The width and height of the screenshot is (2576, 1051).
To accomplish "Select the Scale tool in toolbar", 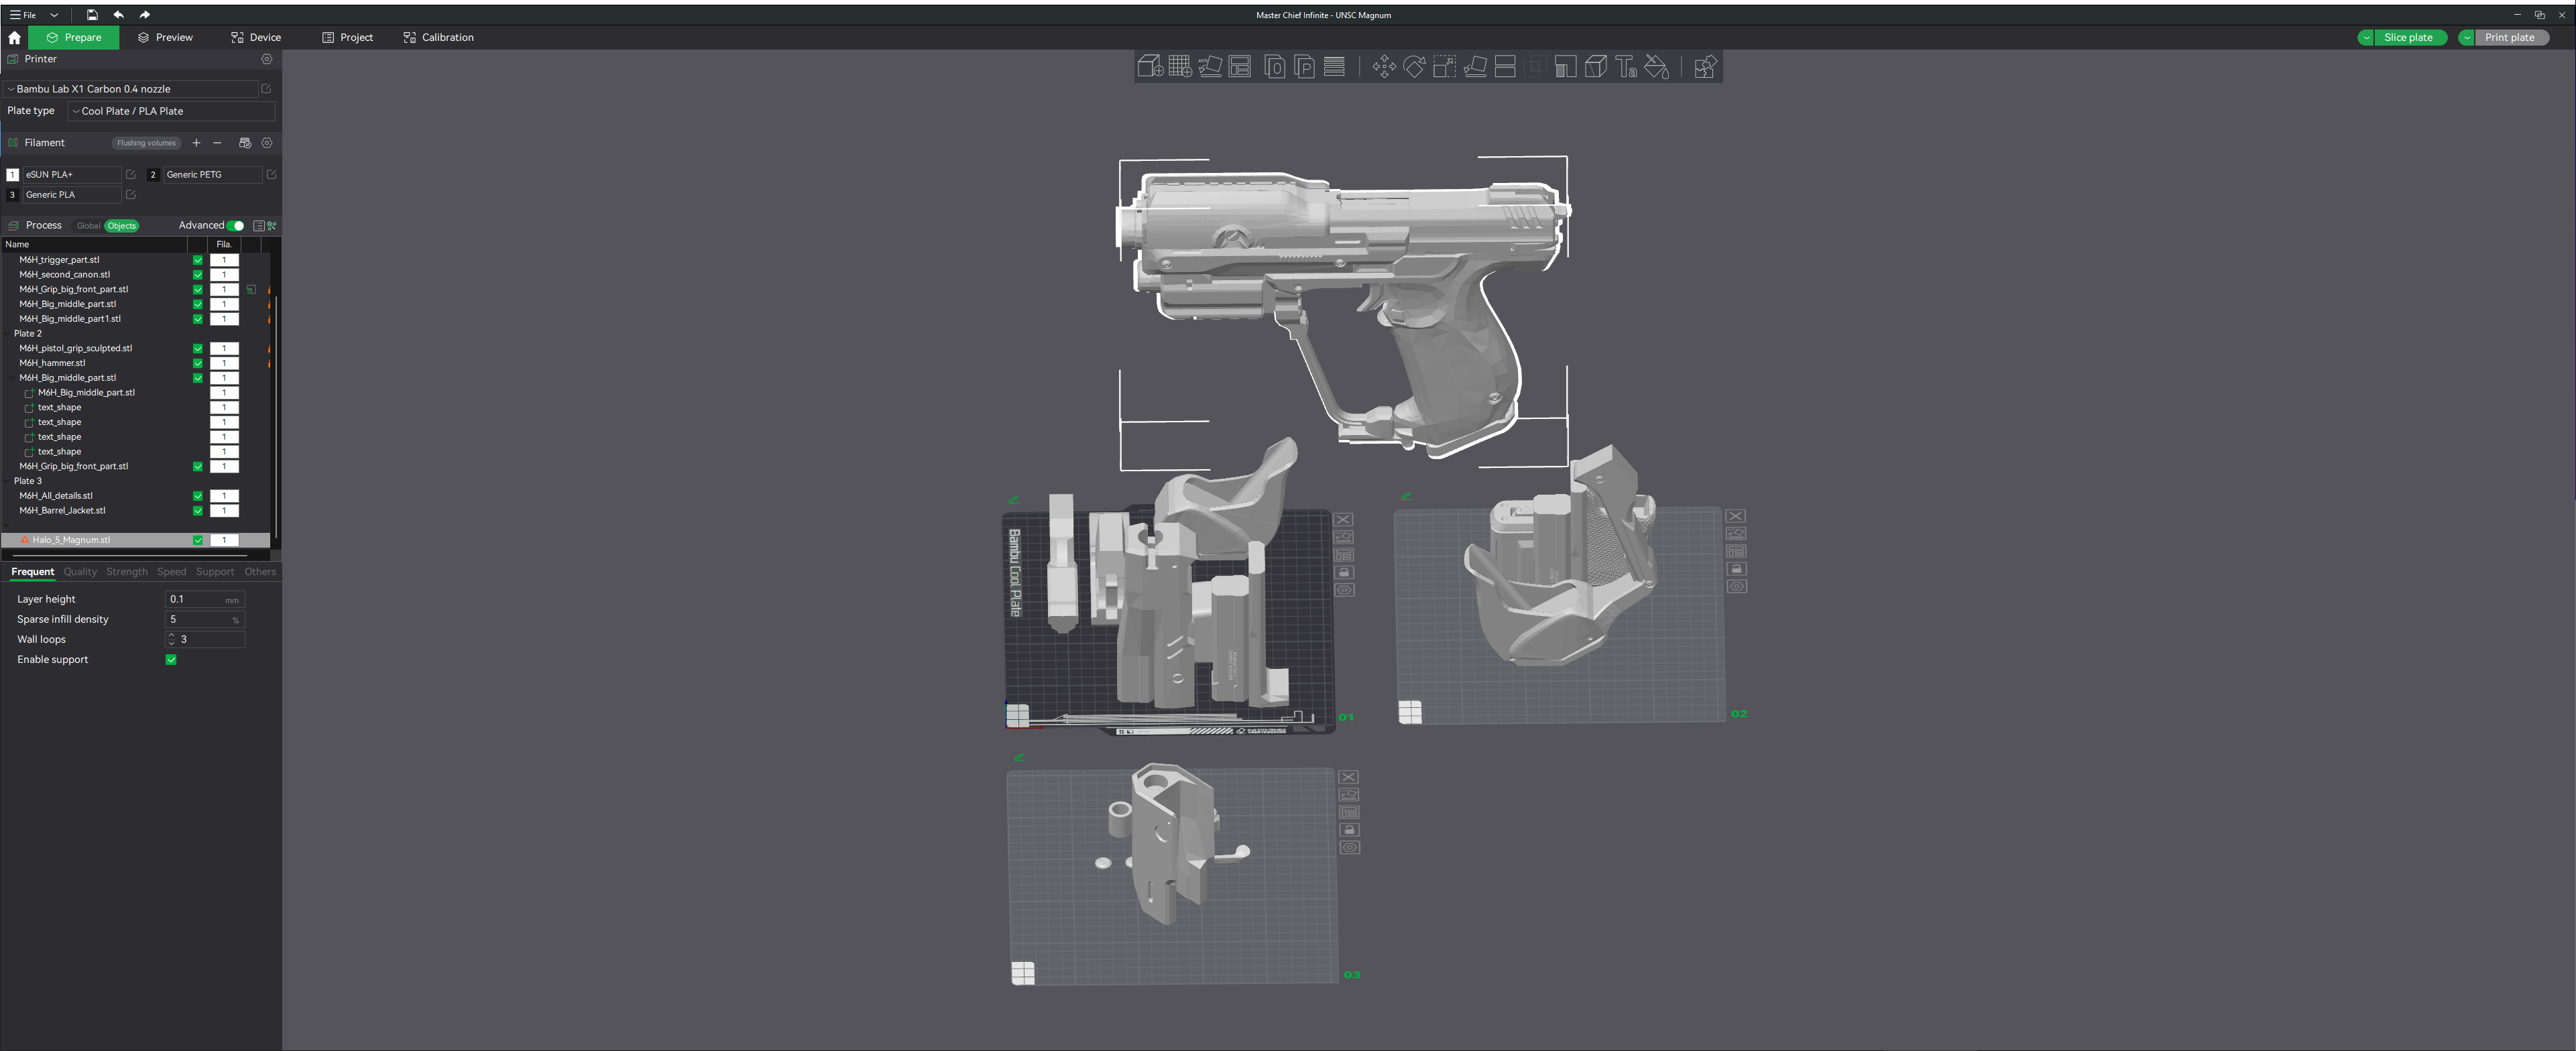I will click(x=1444, y=67).
